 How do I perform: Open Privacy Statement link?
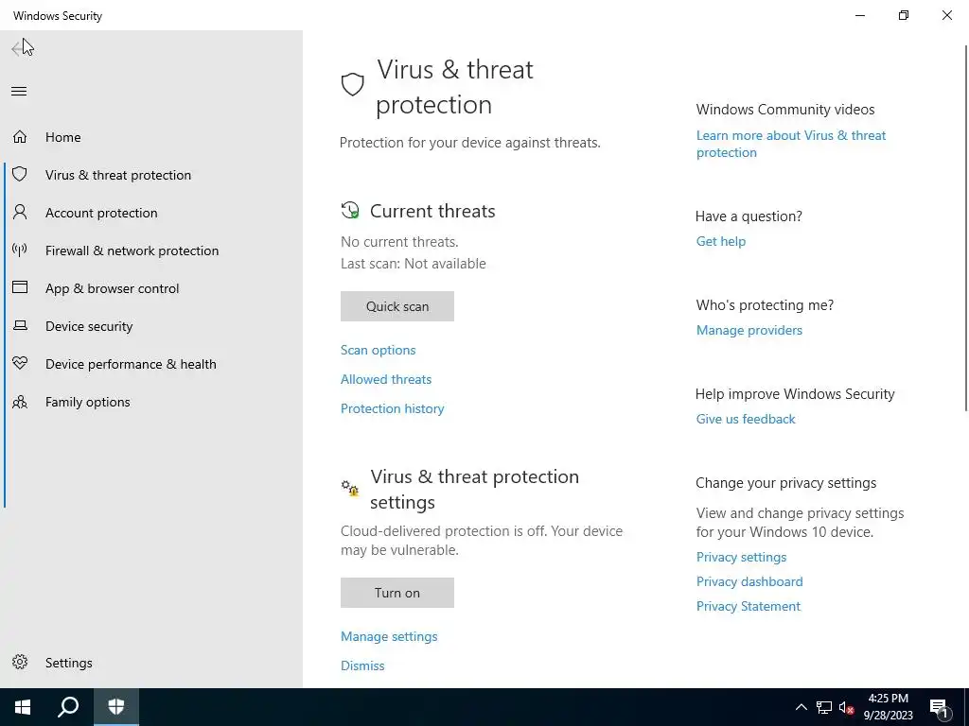click(x=748, y=606)
